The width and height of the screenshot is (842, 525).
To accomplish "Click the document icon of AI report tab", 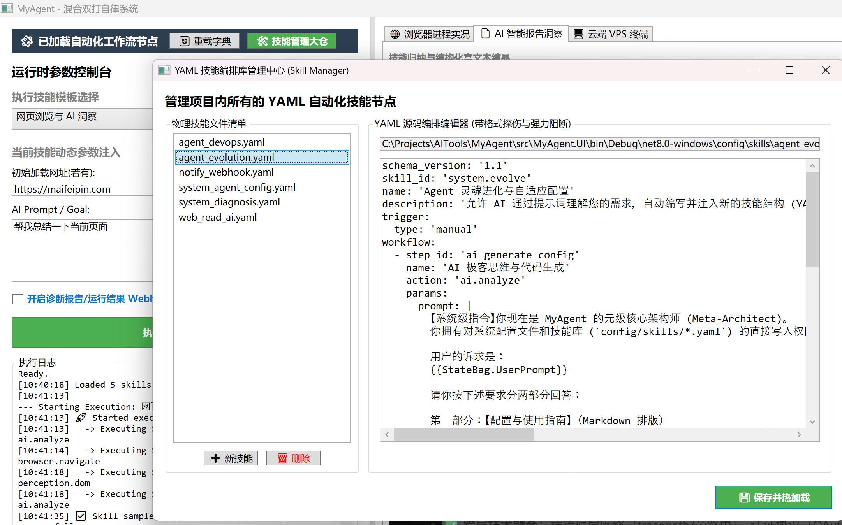I will 485,33.
